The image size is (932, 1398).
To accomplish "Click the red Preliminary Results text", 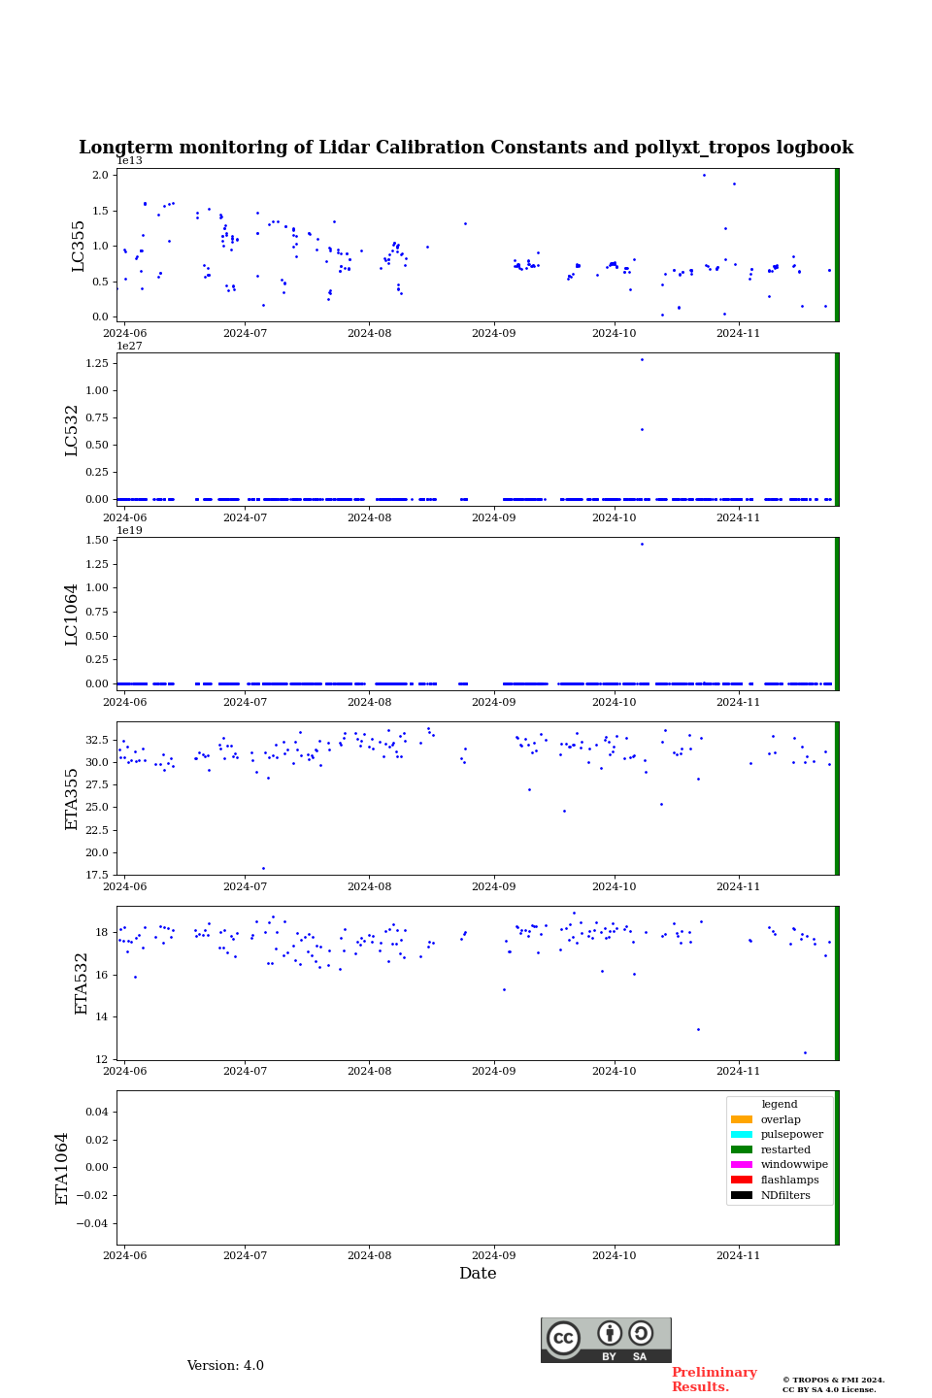I will (x=714, y=1380).
